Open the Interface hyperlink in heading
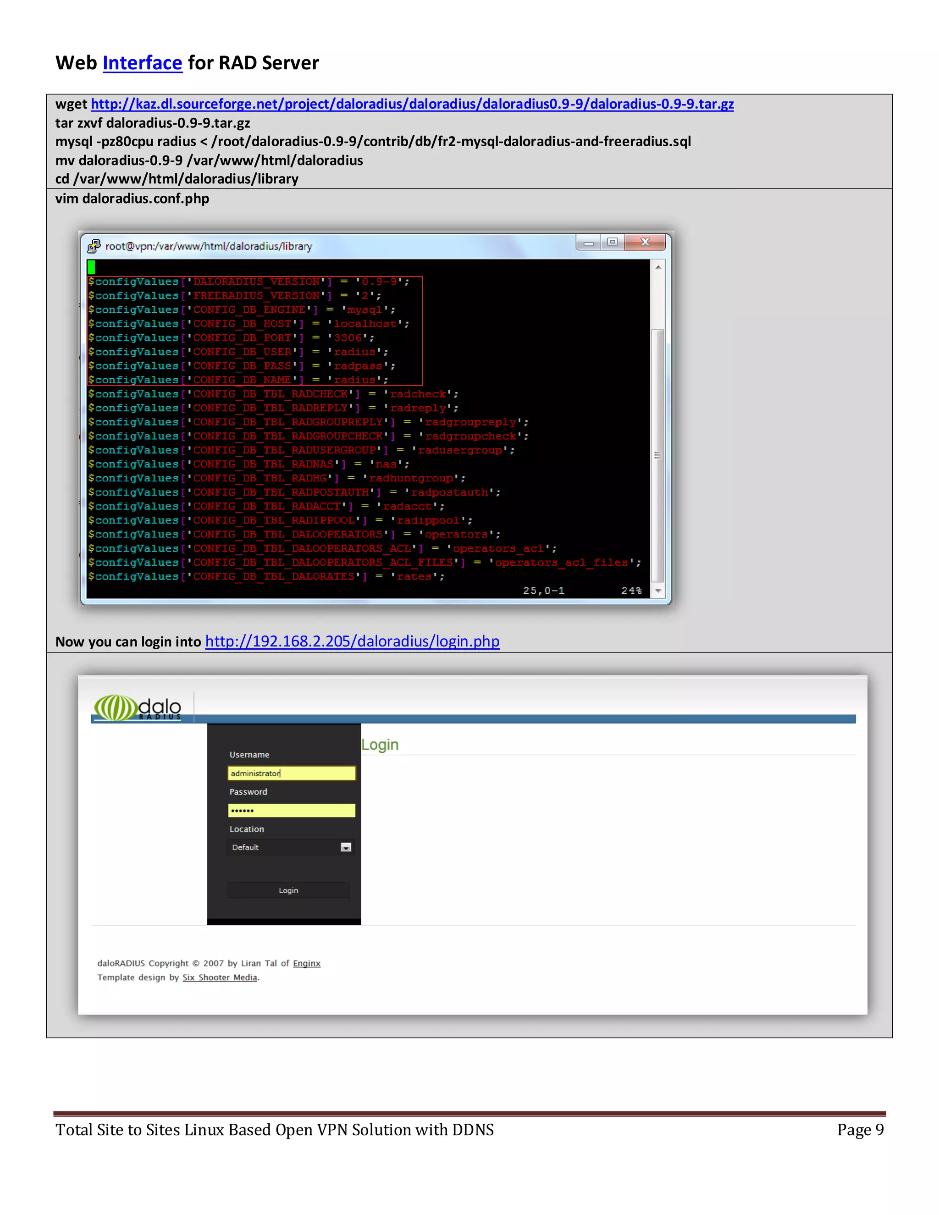Viewport: 939px width, 1215px height. click(143, 63)
